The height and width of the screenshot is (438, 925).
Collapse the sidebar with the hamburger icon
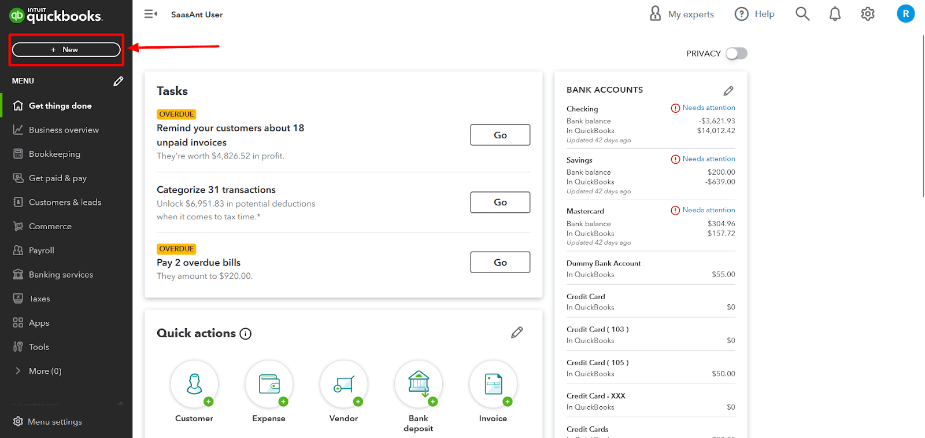click(150, 14)
